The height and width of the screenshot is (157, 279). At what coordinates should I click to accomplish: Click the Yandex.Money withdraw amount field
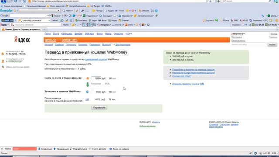(x=96, y=78)
